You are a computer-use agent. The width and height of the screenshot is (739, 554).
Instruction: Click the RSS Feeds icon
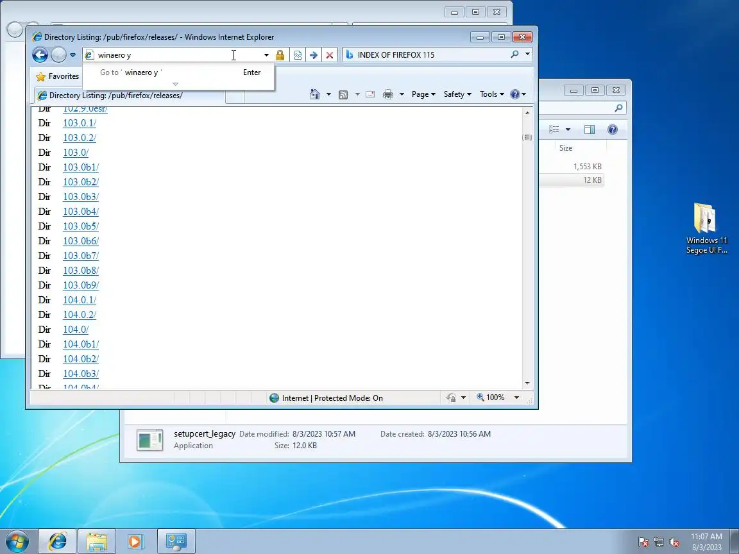point(343,95)
